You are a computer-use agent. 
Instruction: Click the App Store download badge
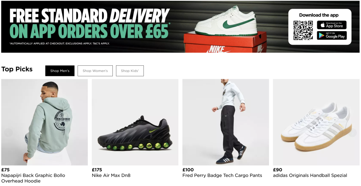(331, 25)
